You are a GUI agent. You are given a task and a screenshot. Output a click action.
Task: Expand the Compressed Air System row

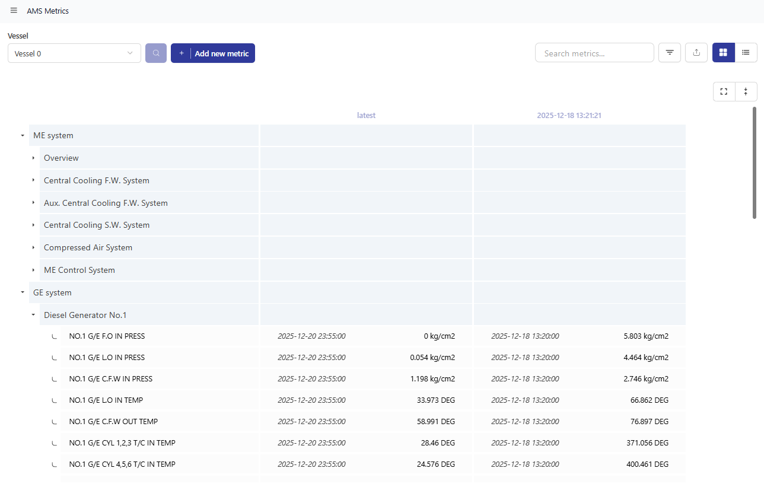33,247
